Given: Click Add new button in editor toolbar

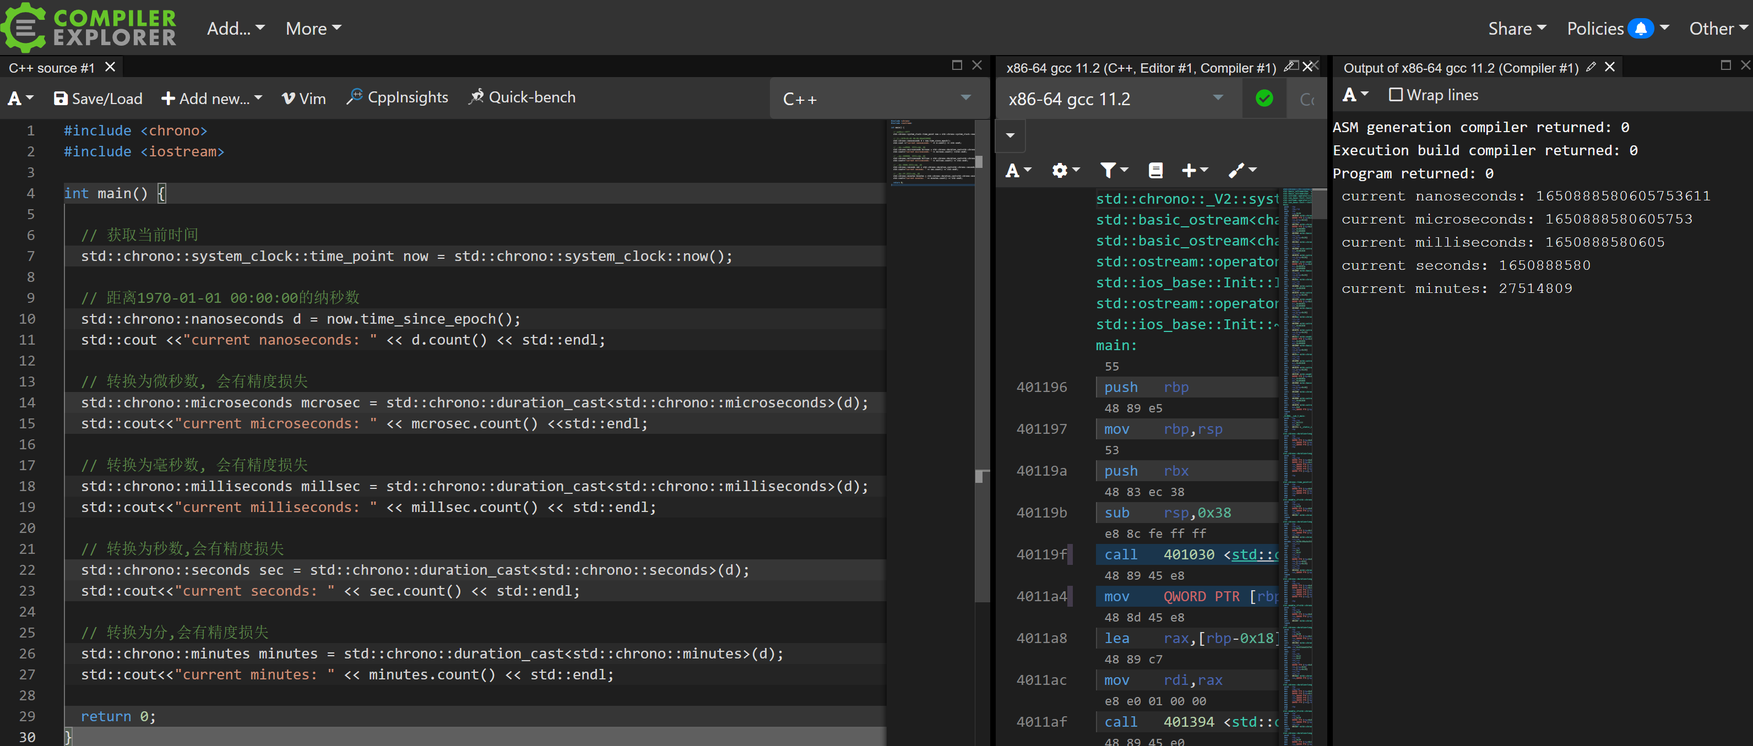Looking at the screenshot, I should [x=211, y=96].
